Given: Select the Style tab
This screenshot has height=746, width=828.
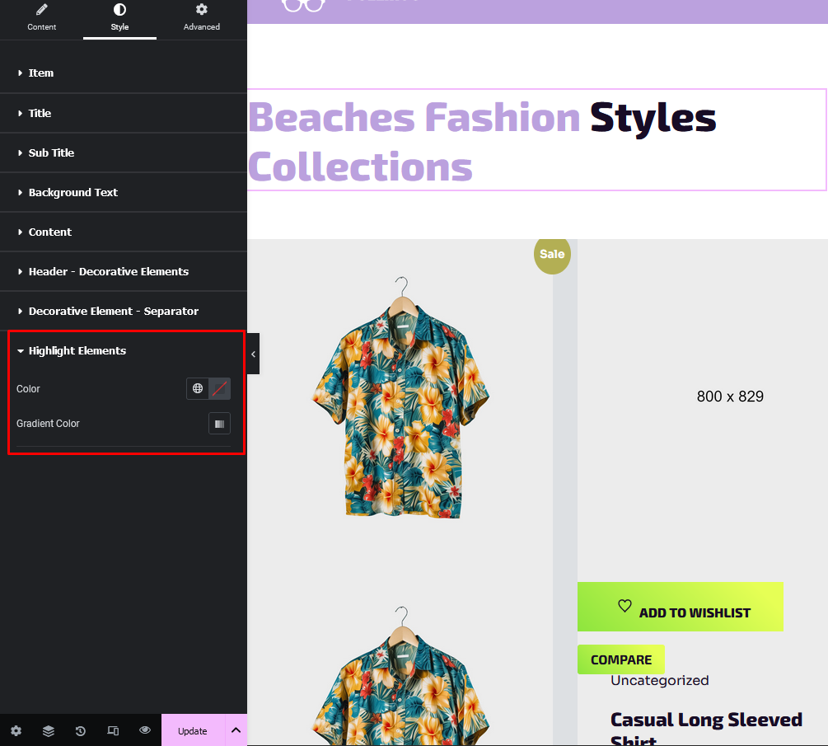Looking at the screenshot, I should [119, 19].
